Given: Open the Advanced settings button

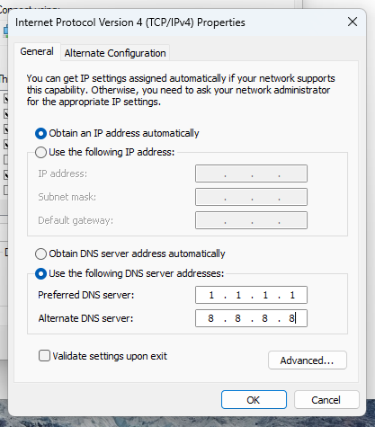Looking at the screenshot, I should [x=308, y=360].
